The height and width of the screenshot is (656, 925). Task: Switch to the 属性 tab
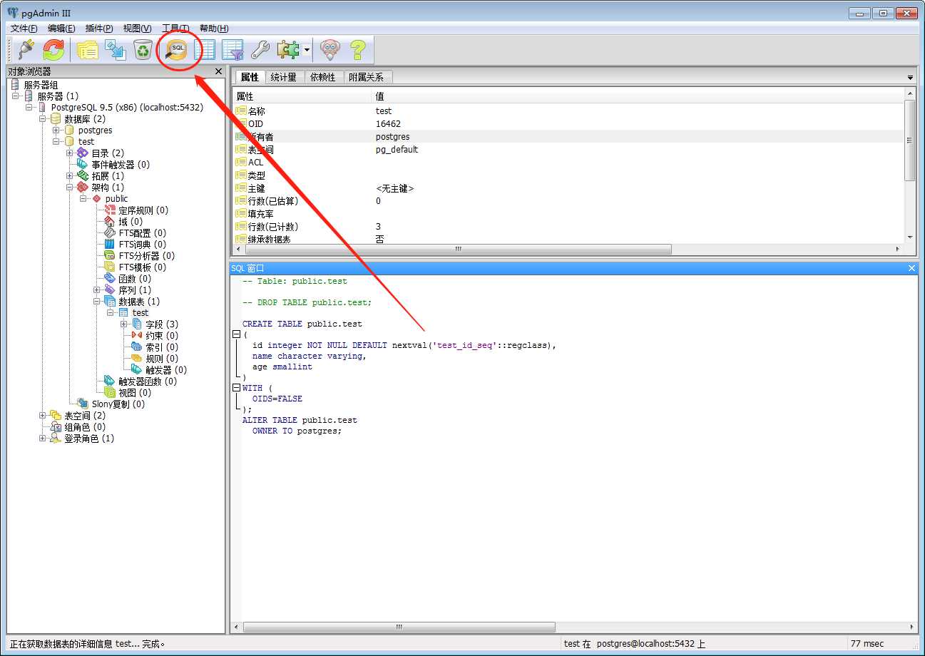pyautogui.click(x=250, y=77)
